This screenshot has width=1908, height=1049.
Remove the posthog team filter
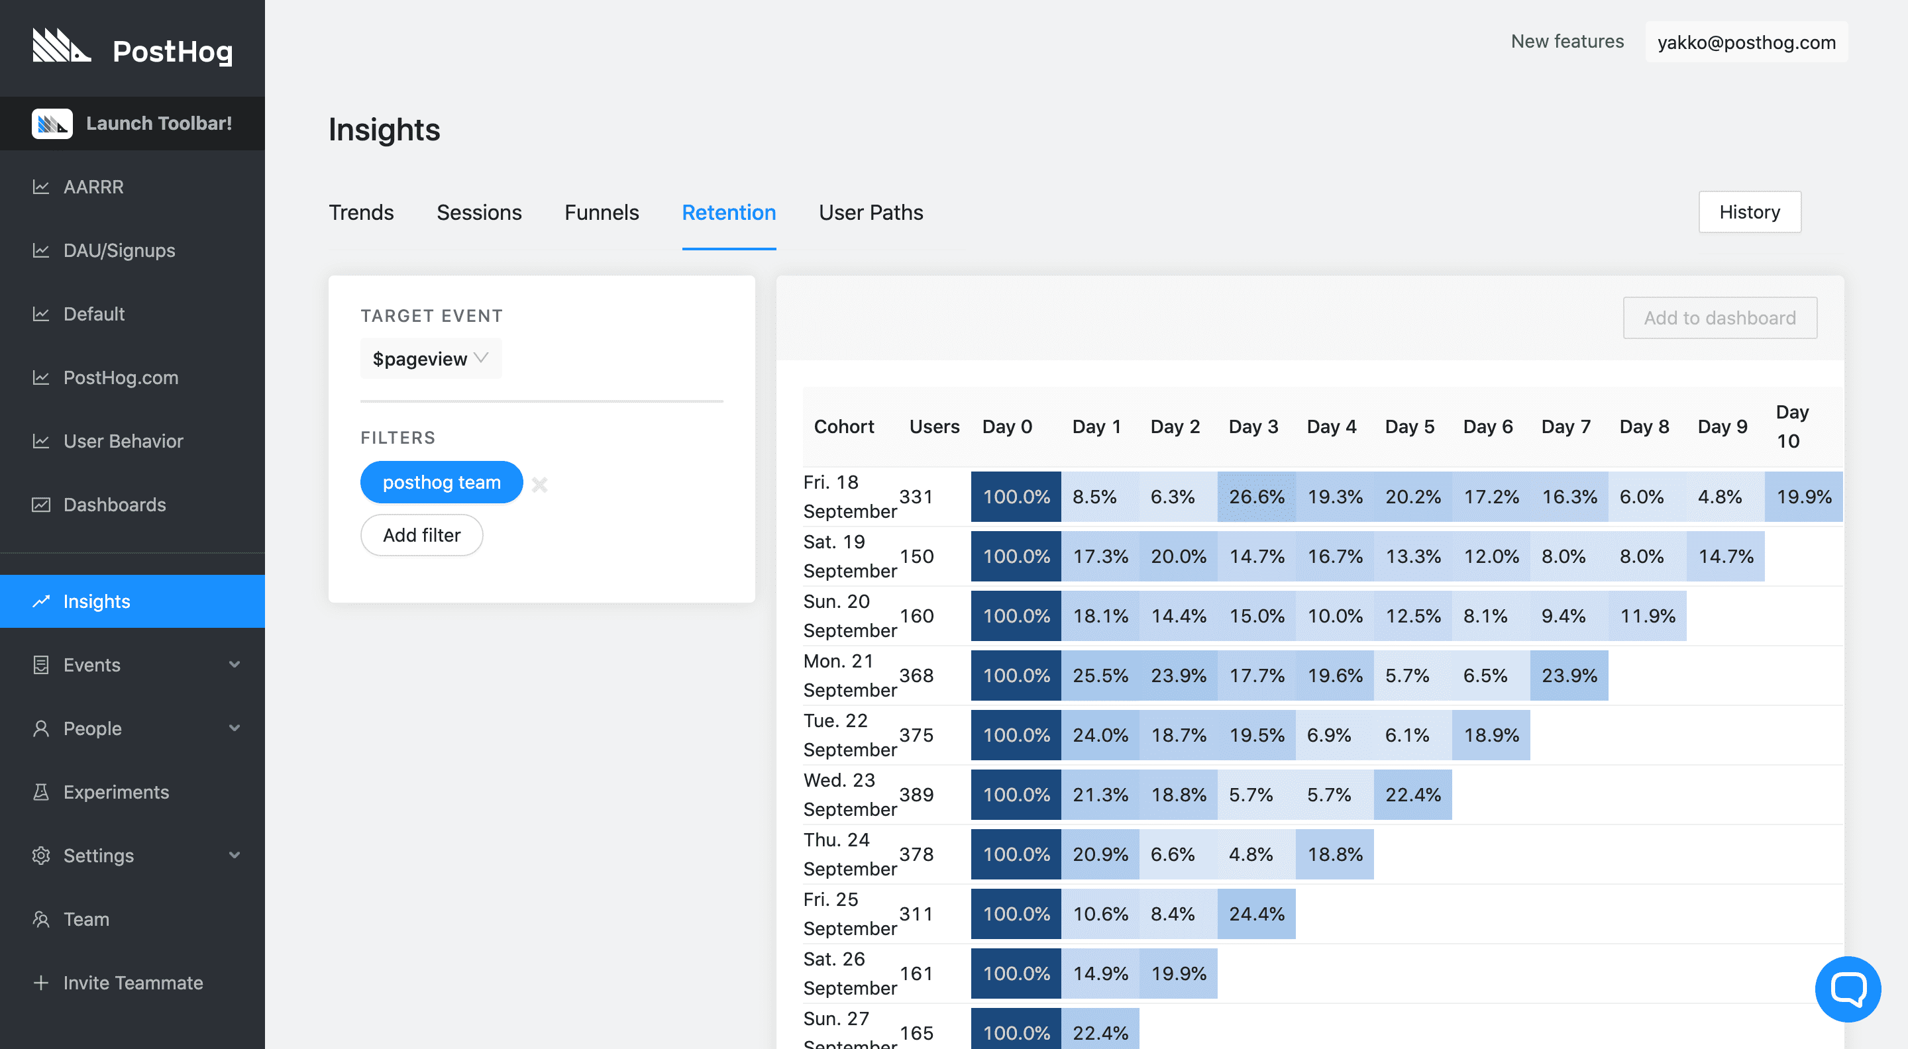[539, 484]
